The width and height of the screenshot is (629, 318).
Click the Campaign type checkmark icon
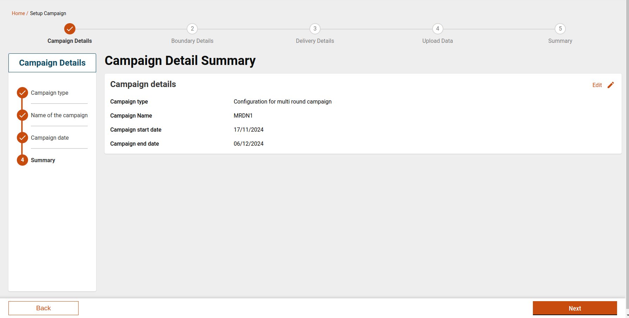point(22,93)
